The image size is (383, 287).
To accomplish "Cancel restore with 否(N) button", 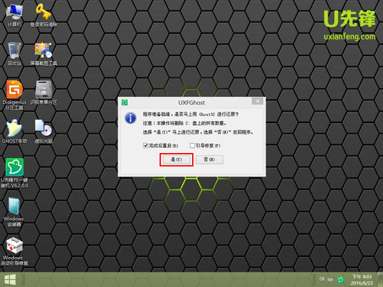I will pos(209,159).
